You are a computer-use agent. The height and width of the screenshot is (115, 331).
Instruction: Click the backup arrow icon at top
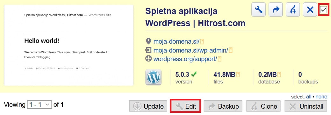pyautogui.click(x=276, y=10)
